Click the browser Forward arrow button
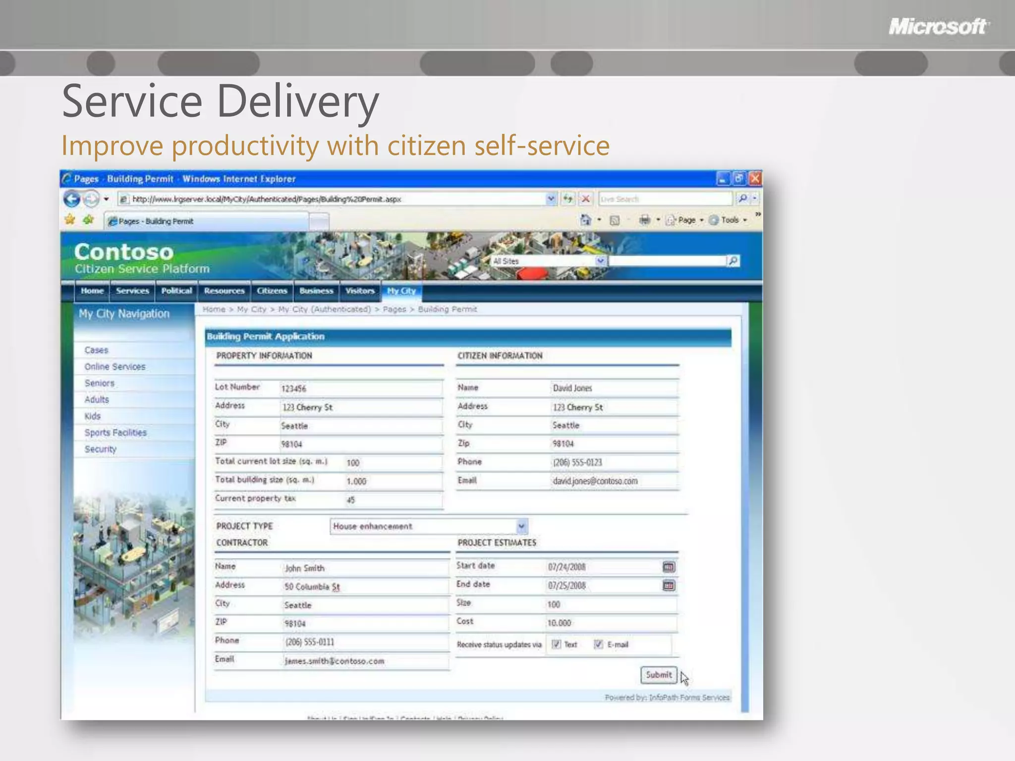 91,199
